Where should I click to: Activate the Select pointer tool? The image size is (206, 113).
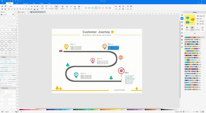point(56,7)
